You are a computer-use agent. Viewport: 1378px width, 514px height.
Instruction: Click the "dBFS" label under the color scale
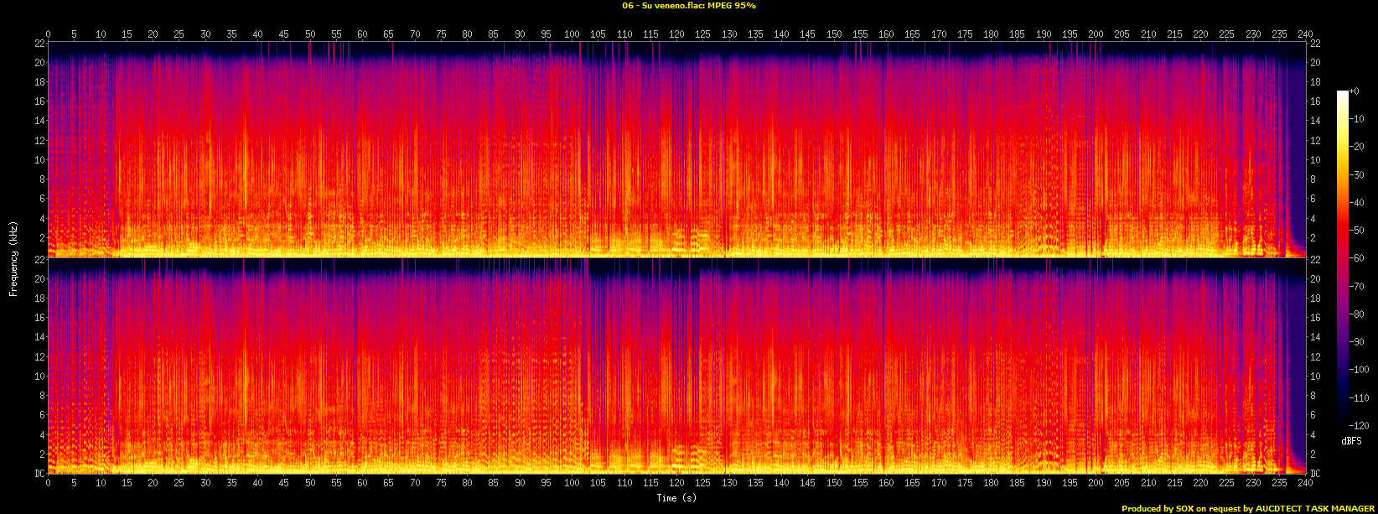point(1351,440)
